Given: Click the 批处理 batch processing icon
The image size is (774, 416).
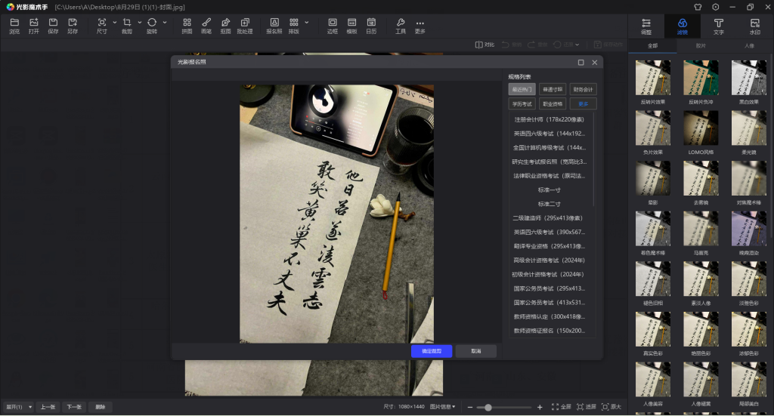Looking at the screenshot, I should [245, 26].
